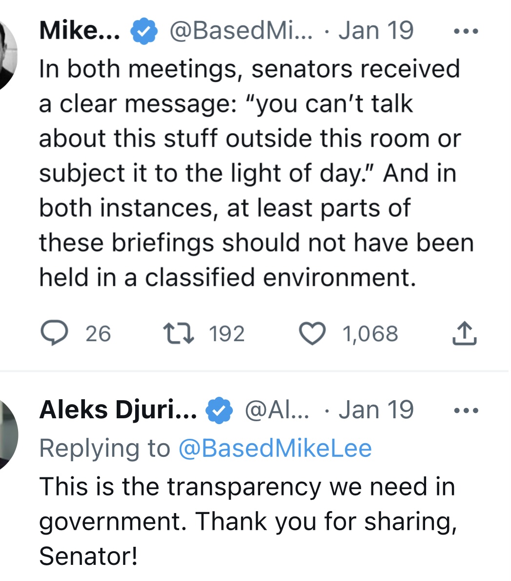Click Aleks Djuri's blue verified badge
Viewport: 511px width, 581px height.
click(x=219, y=410)
